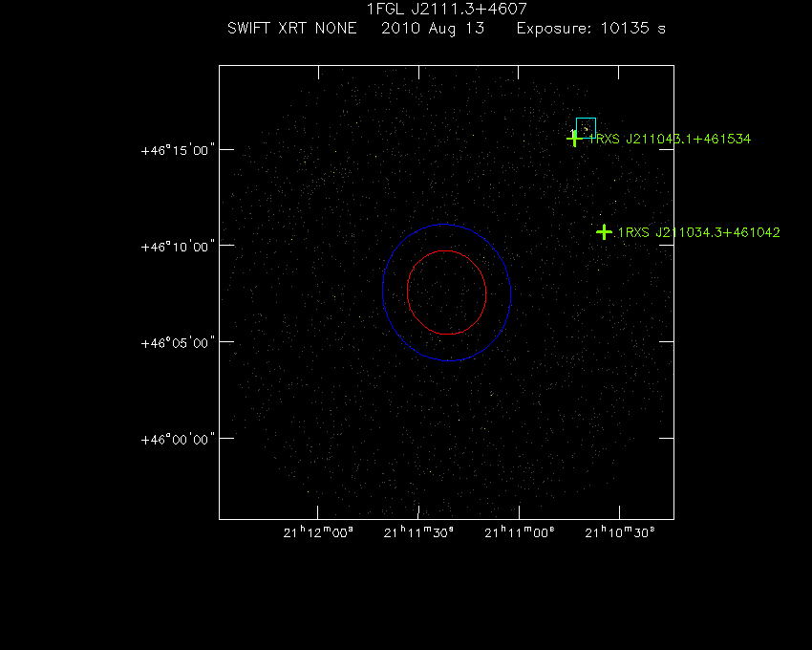
Task: Click the +46°00'00" declination label
Action: pyautogui.click(x=178, y=439)
